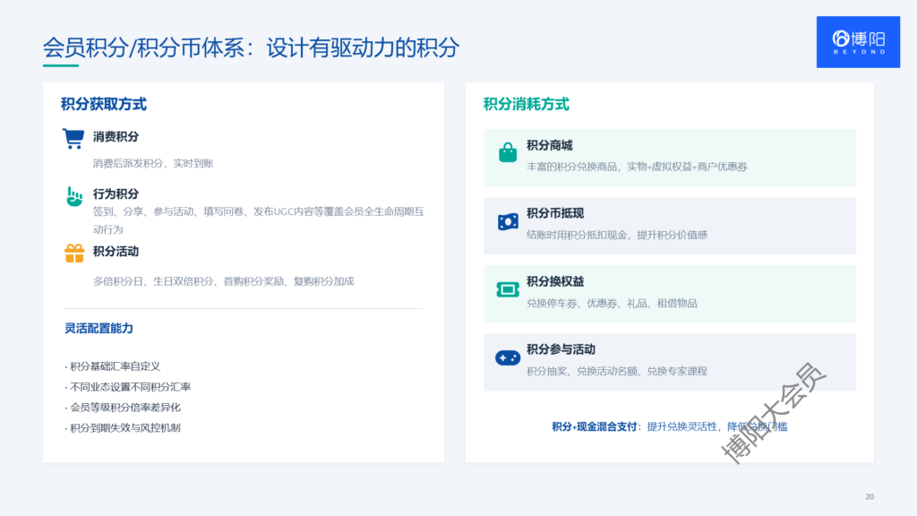
Task: Click the 积分币抵现 card title
Action: (555, 213)
